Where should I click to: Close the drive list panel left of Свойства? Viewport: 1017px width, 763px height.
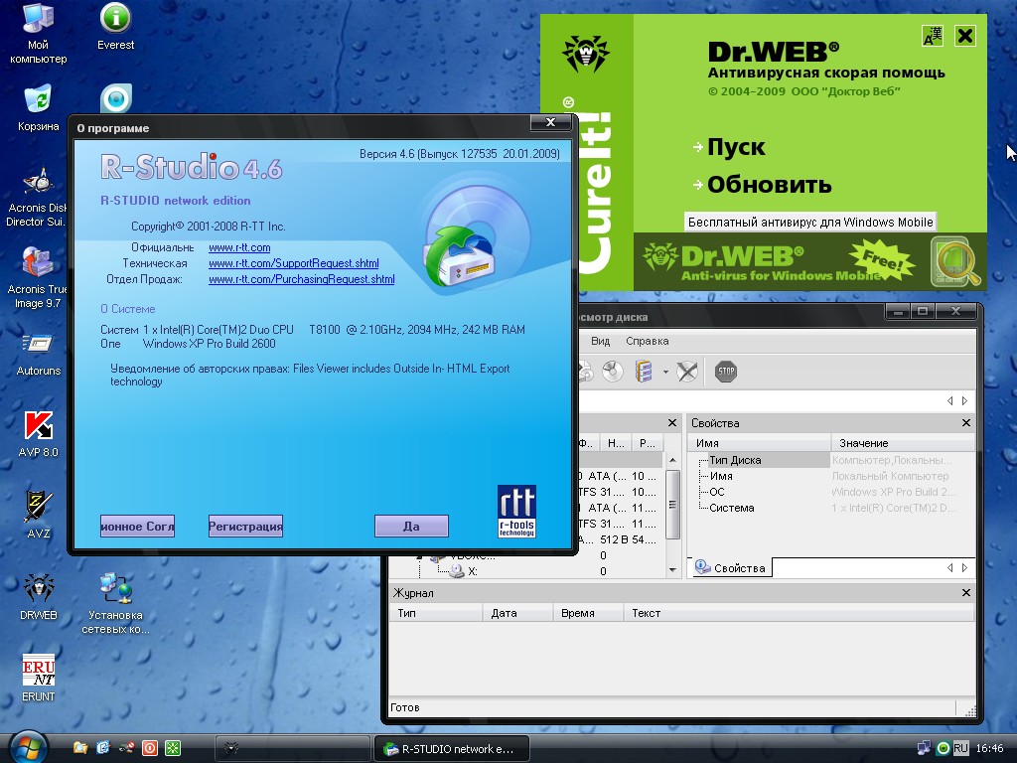(672, 423)
